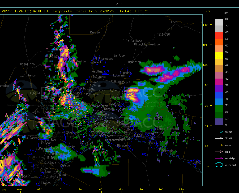Click the 'Lomas_Blancas' map label
This screenshot has width=239, height=193.
tap(167, 129)
